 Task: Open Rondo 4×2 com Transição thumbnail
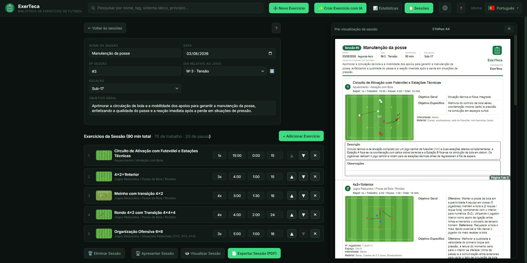[x=104, y=215]
